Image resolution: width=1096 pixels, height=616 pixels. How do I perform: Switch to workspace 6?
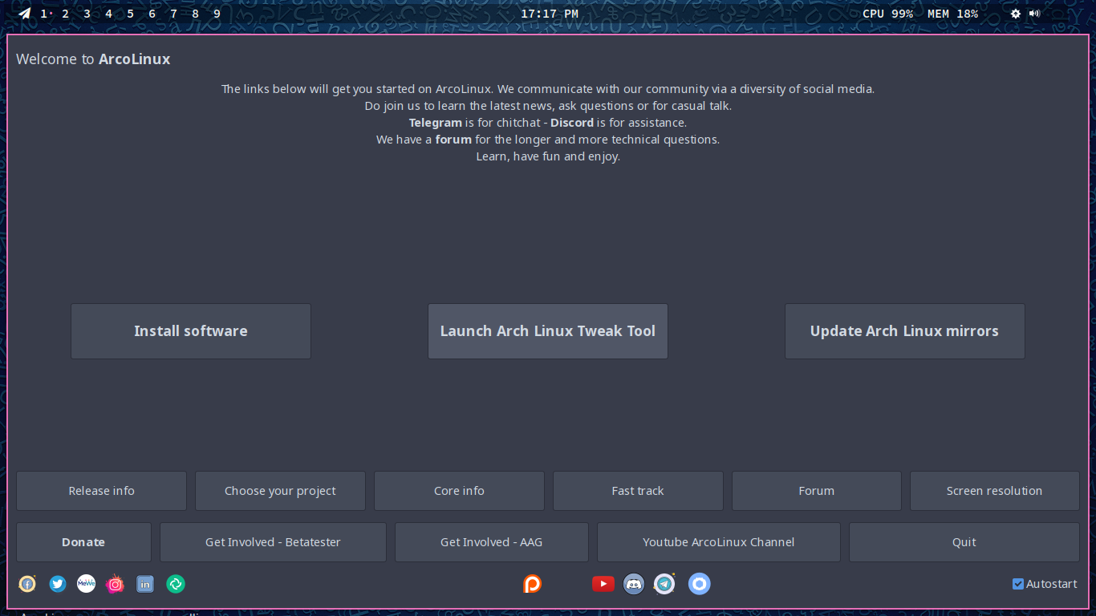[x=152, y=14]
